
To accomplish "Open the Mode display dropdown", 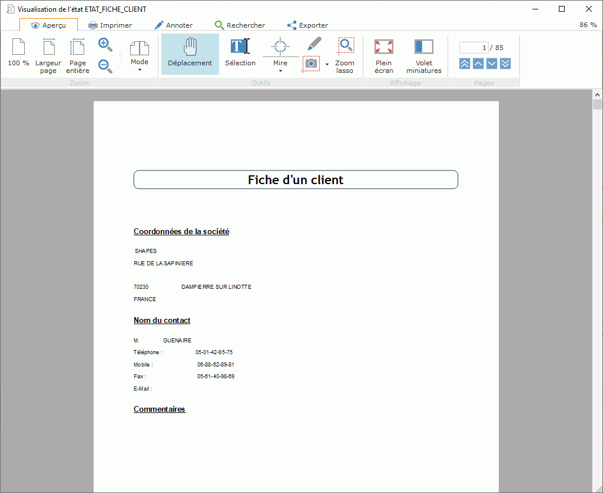I will click(x=139, y=56).
